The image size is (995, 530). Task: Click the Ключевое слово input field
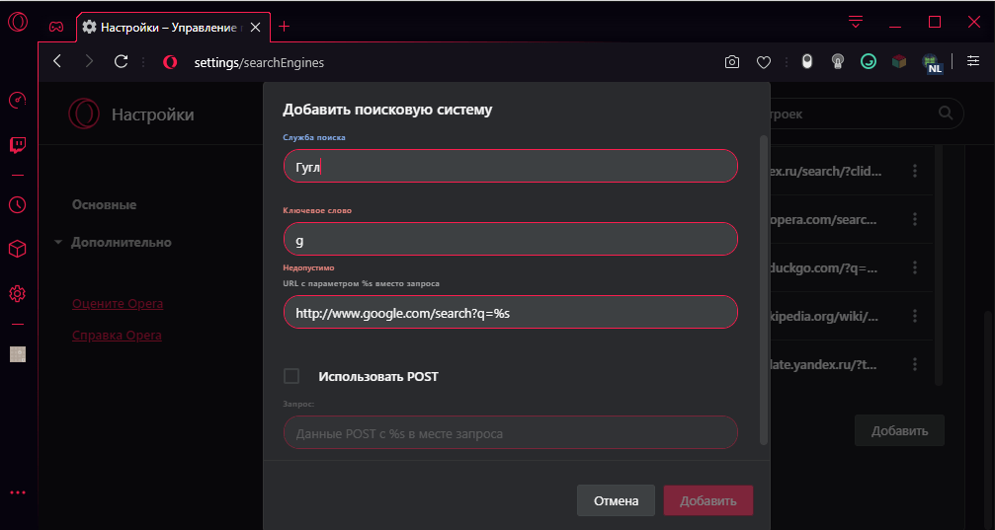[510, 239]
